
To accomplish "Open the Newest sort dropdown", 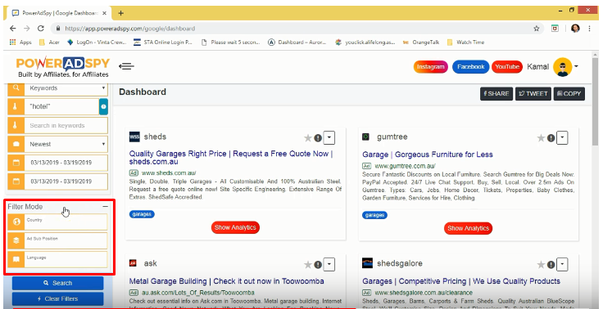I will coord(66,145).
